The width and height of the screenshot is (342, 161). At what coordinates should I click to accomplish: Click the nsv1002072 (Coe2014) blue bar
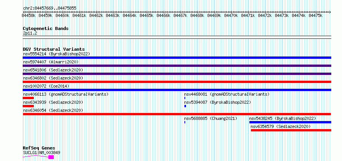[177, 90]
